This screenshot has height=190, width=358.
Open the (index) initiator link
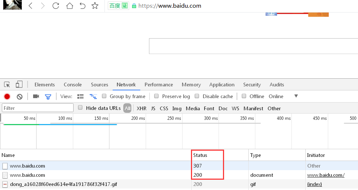coord(314,184)
